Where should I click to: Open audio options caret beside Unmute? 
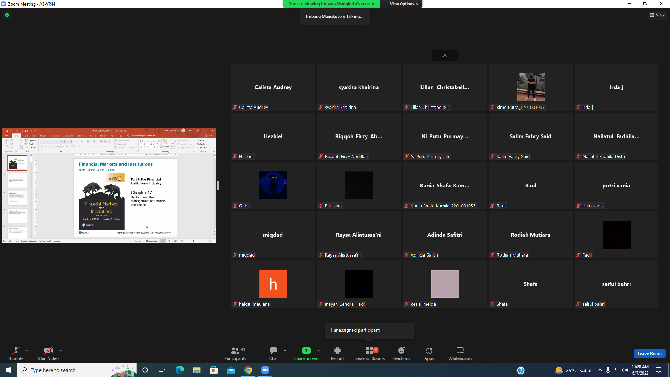pos(27,350)
